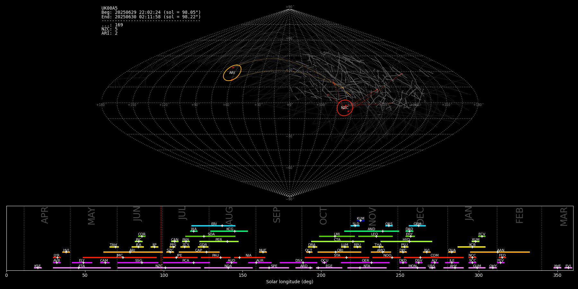Click the URS shower label
Image resolution: width=578 pixels, height=289 pixels.
pos(431,266)
